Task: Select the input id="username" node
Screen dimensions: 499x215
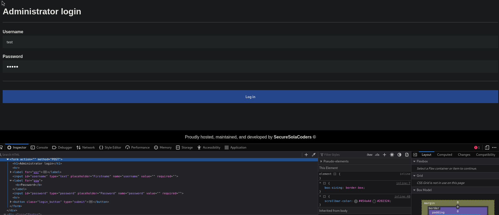Action: pos(95,176)
